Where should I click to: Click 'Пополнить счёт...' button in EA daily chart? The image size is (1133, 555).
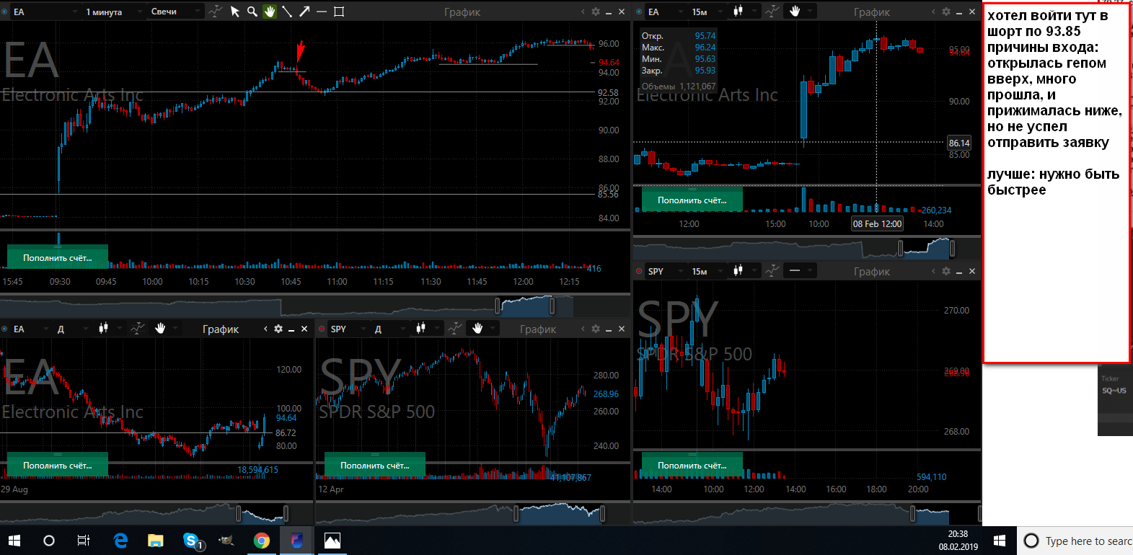tap(58, 465)
